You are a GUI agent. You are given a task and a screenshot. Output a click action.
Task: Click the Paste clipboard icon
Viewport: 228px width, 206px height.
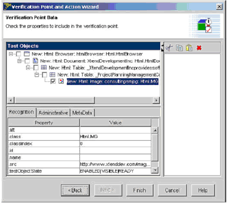pos(189,48)
